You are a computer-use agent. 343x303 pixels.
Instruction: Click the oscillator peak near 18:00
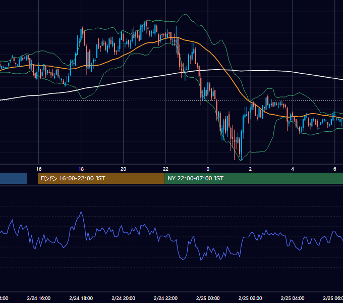click(81, 212)
